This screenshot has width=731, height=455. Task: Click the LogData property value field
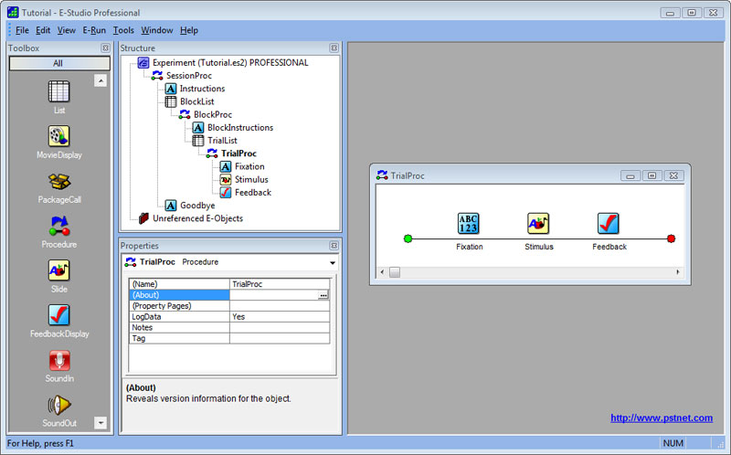tap(279, 316)
